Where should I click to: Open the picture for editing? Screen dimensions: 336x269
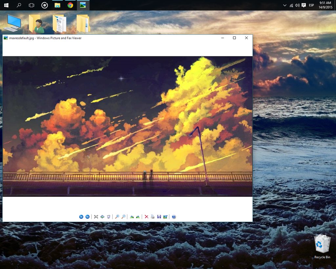tap(165, 217)
